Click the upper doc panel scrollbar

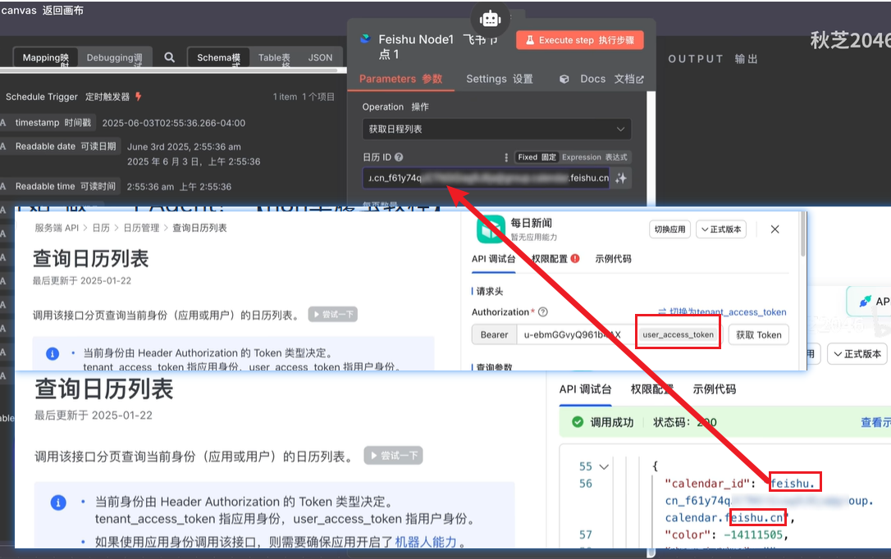803,235
